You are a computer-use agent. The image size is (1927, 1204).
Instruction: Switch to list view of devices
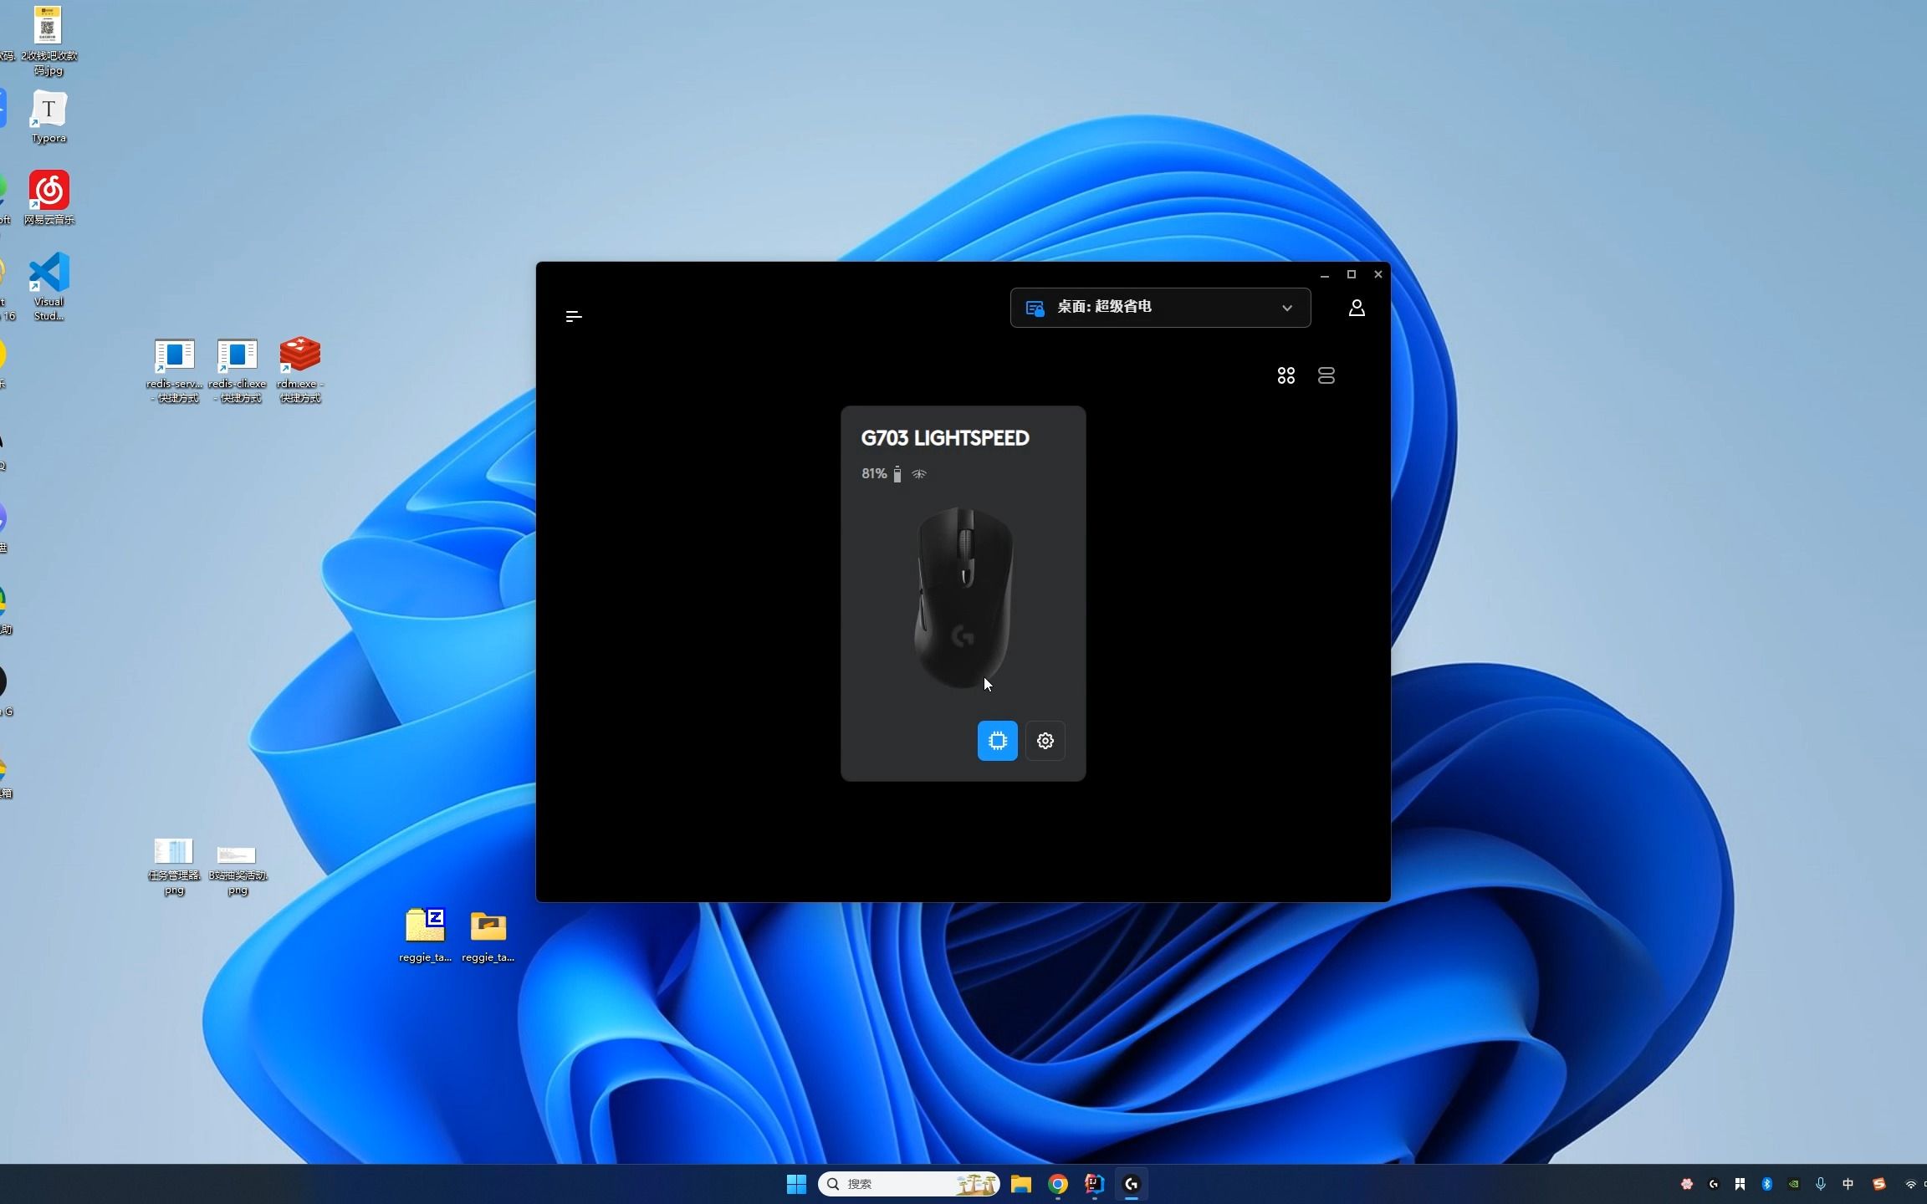(x=1326, y=376)
